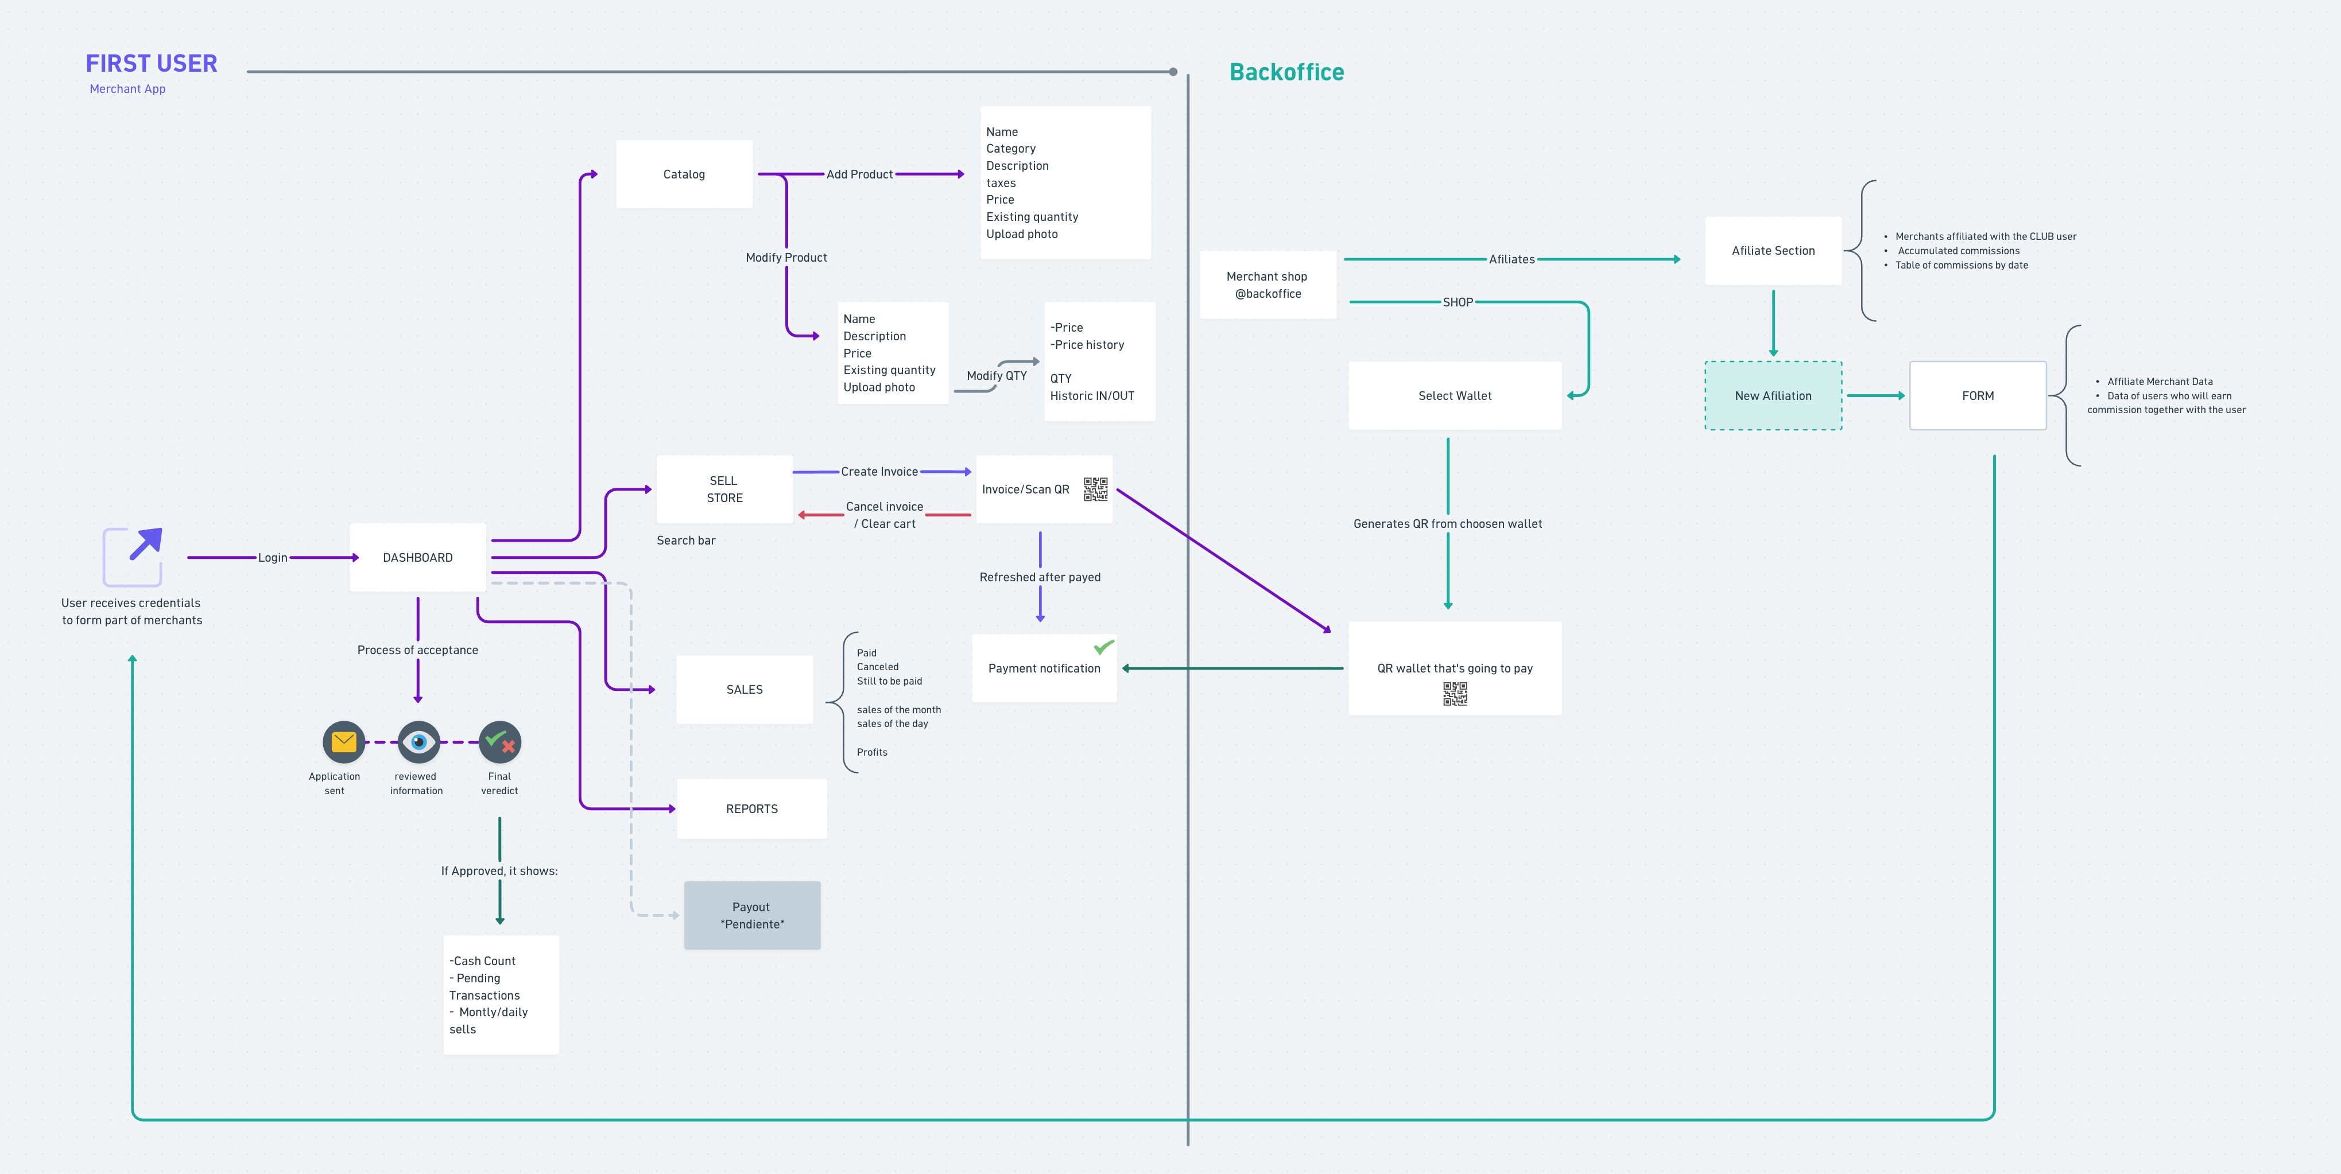Select the Modify Product label
Viewport: 2341px width, 1174px height.
786,257
